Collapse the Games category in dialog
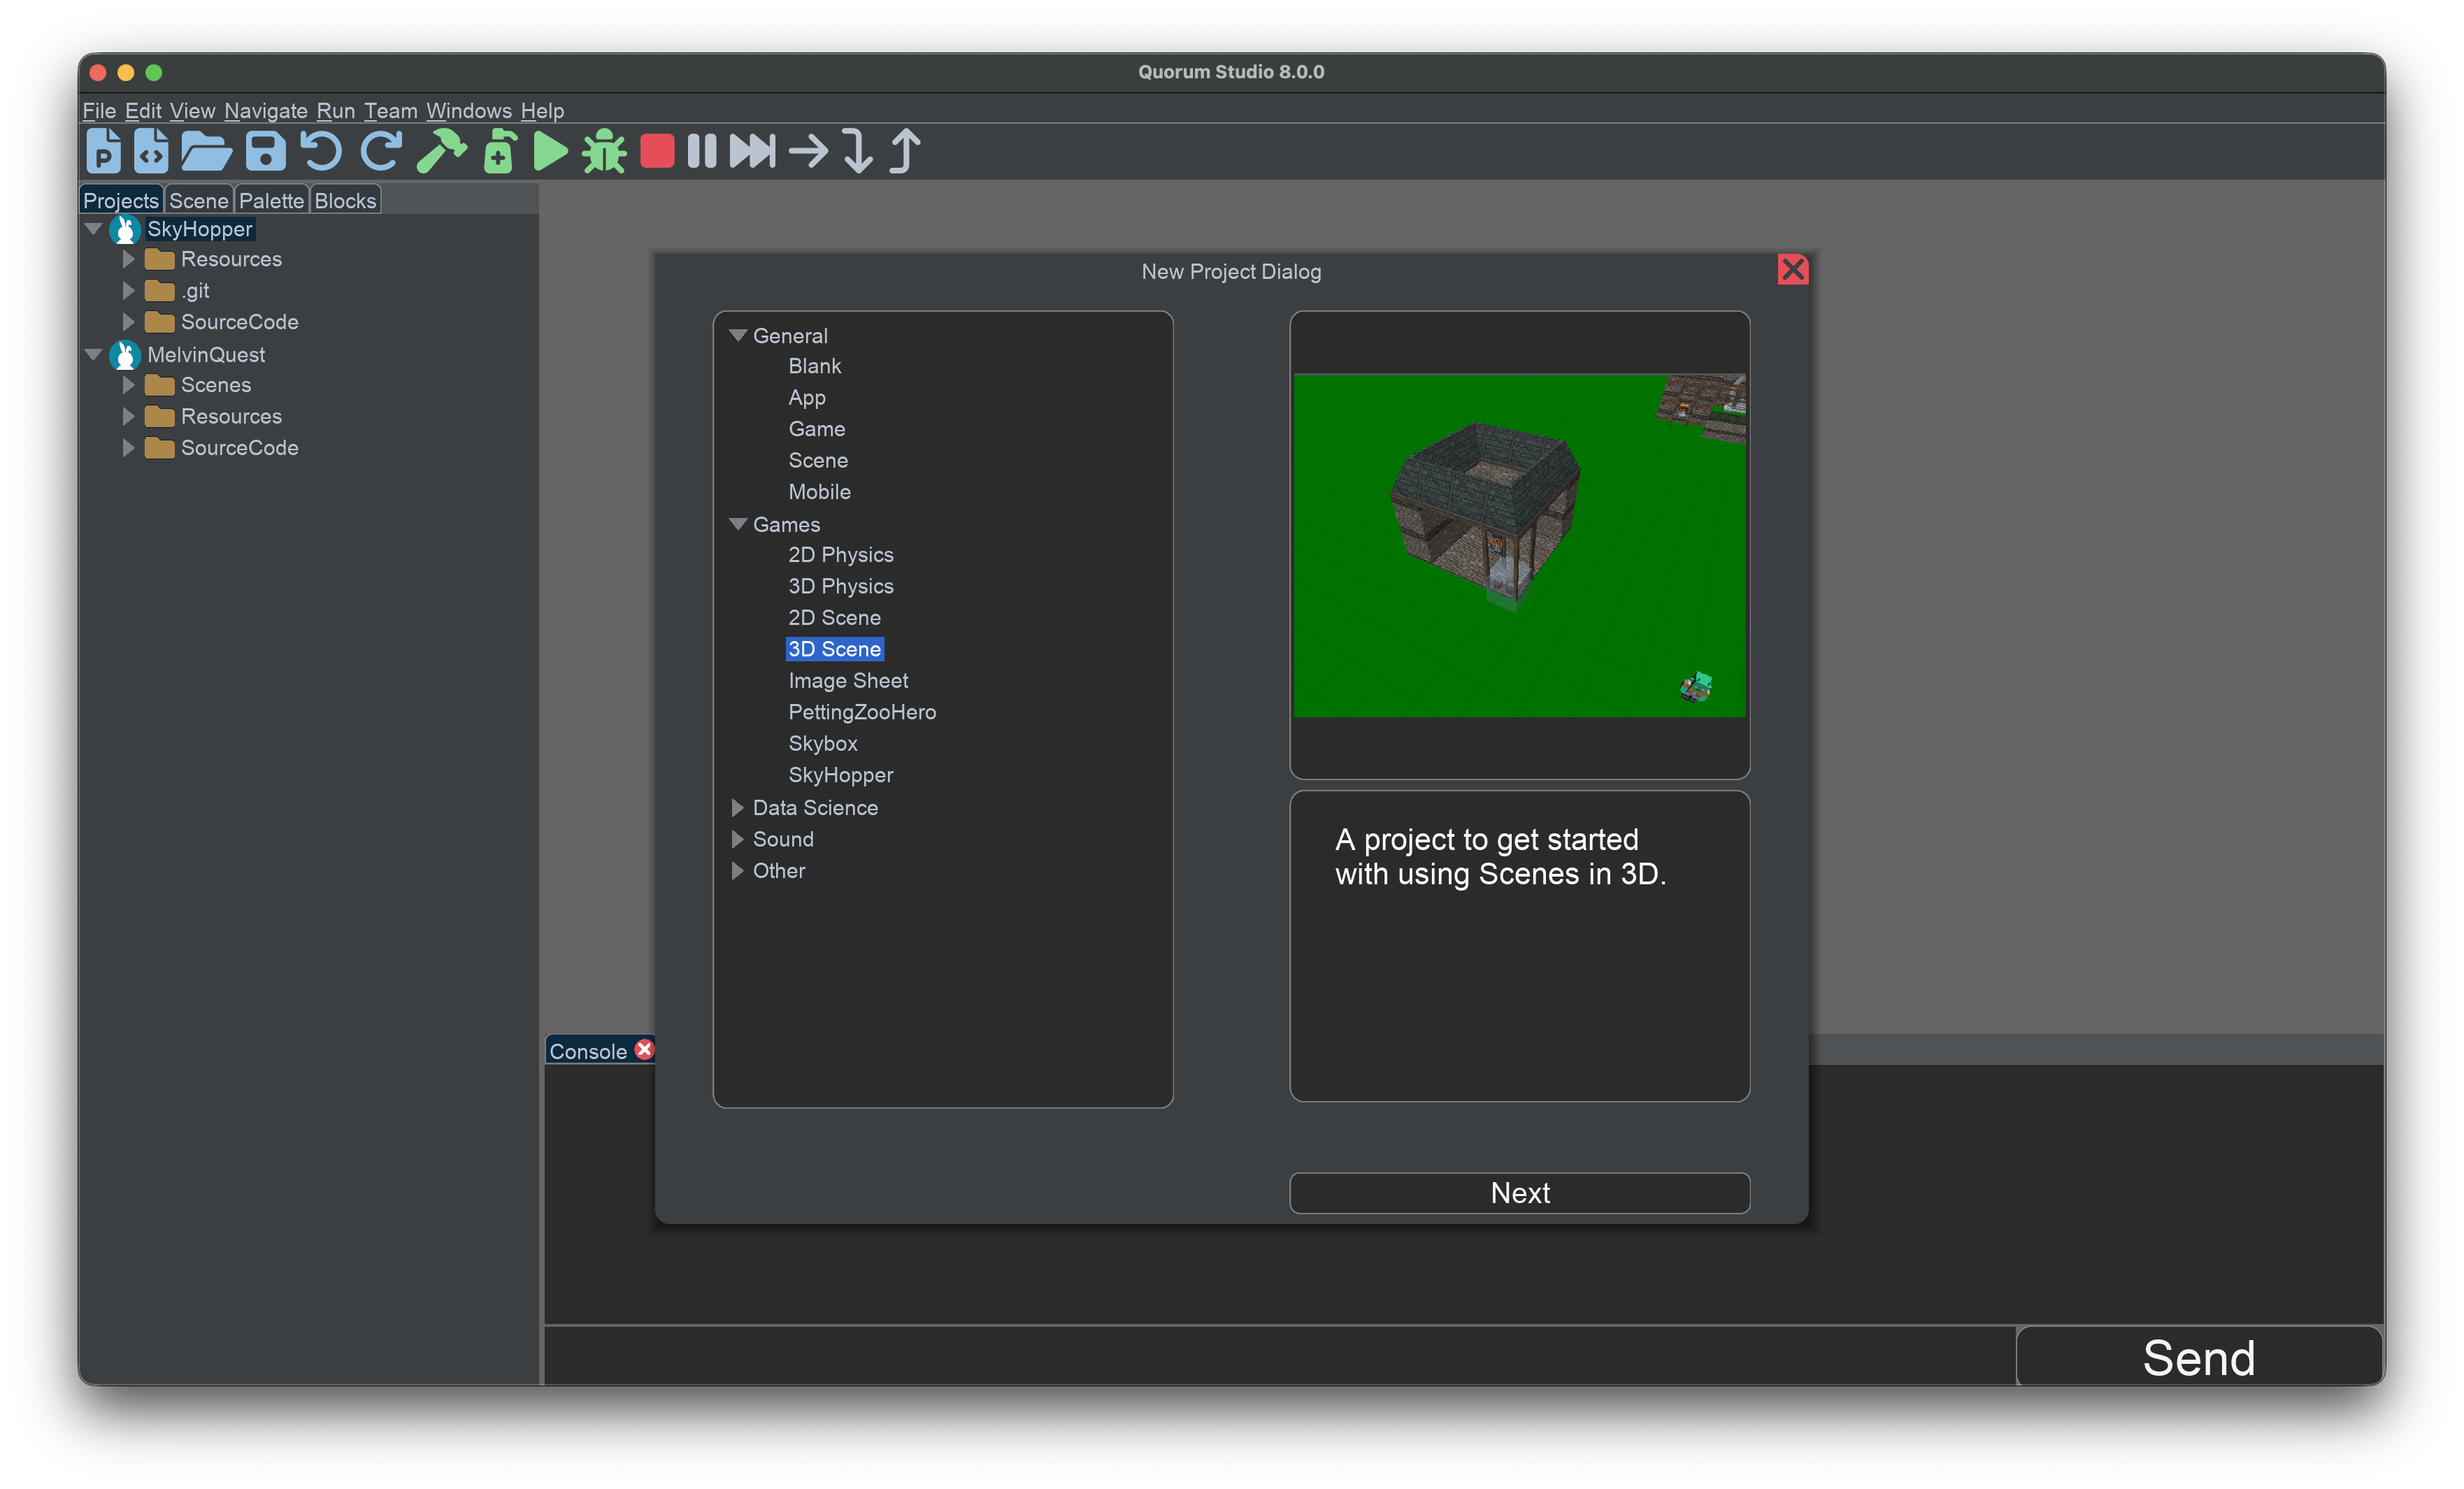Screen dimensions: 2464x1489 (738, 524)
